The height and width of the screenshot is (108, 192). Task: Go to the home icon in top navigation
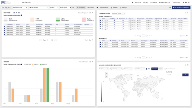click(133, 3)
